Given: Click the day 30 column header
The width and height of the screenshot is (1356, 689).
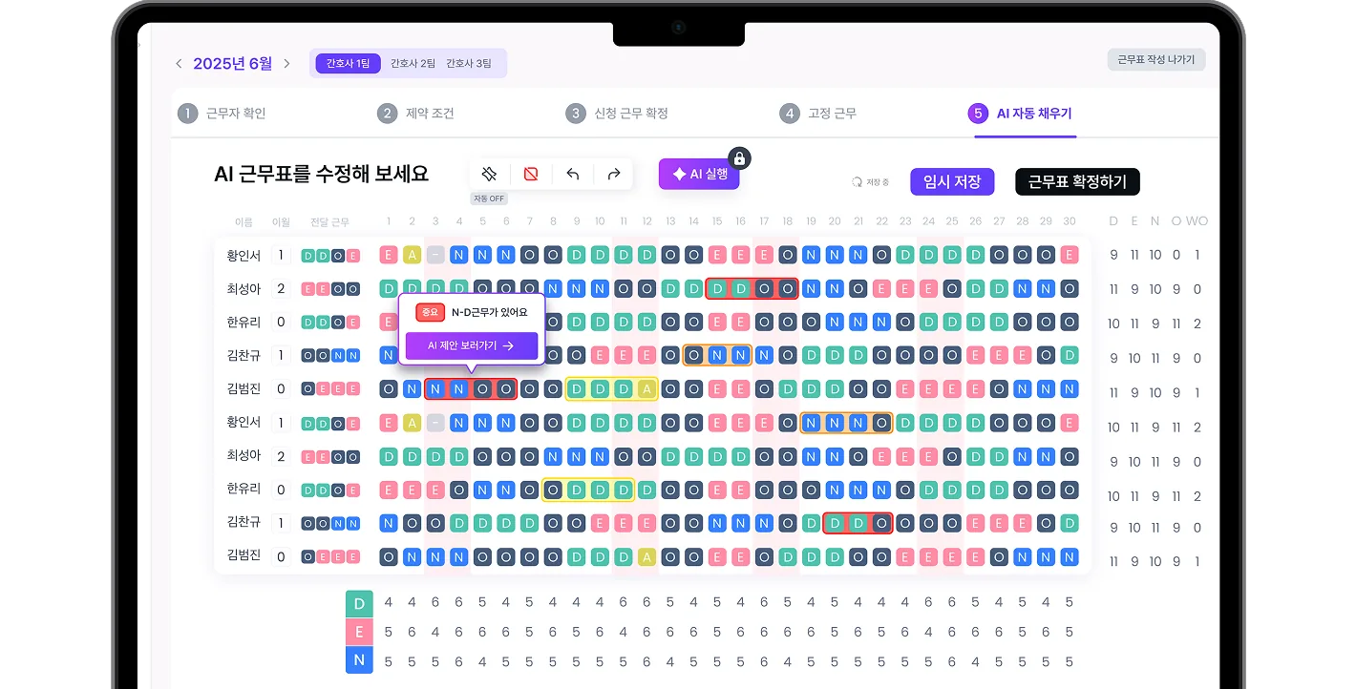Looking at the screenshot, I should click(x=1070, y=221).
